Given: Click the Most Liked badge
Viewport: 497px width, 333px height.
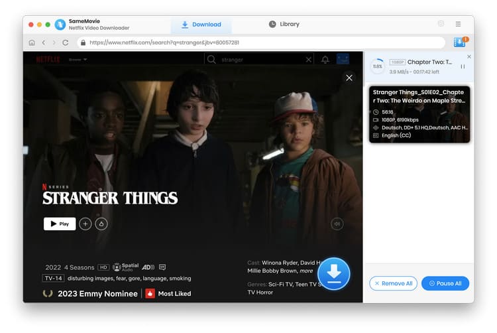Looking at the screenshot, I should [x=168, y=294].
